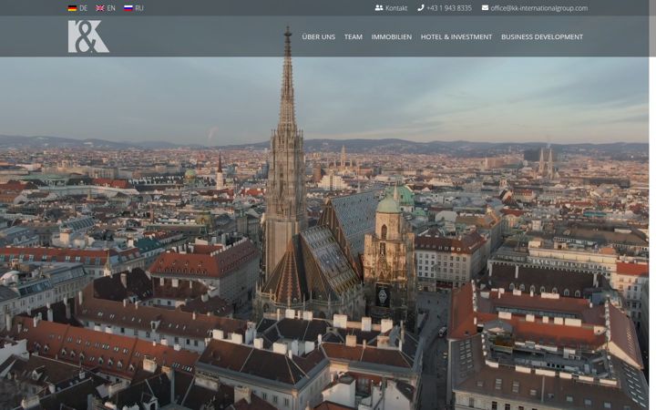
Task: Click the K& company logo
Action: [x=88, y=36]
